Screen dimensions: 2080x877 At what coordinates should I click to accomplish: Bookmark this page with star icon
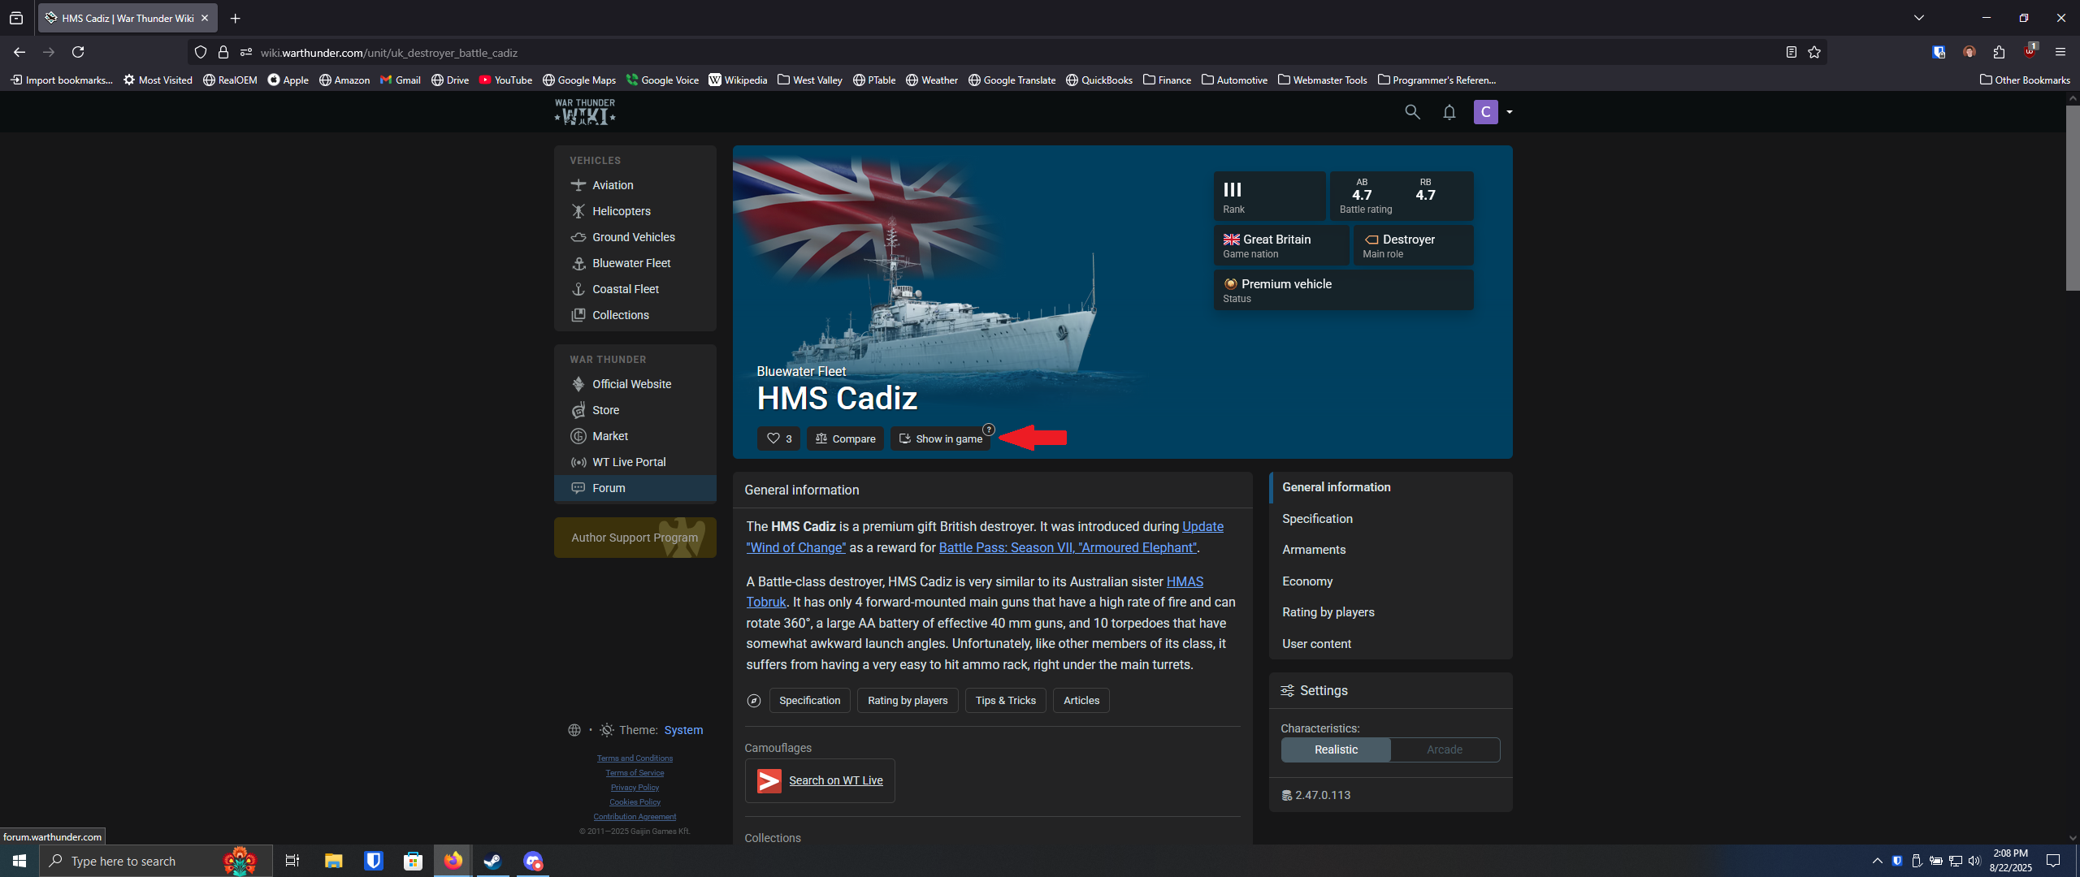point(1814,53)
